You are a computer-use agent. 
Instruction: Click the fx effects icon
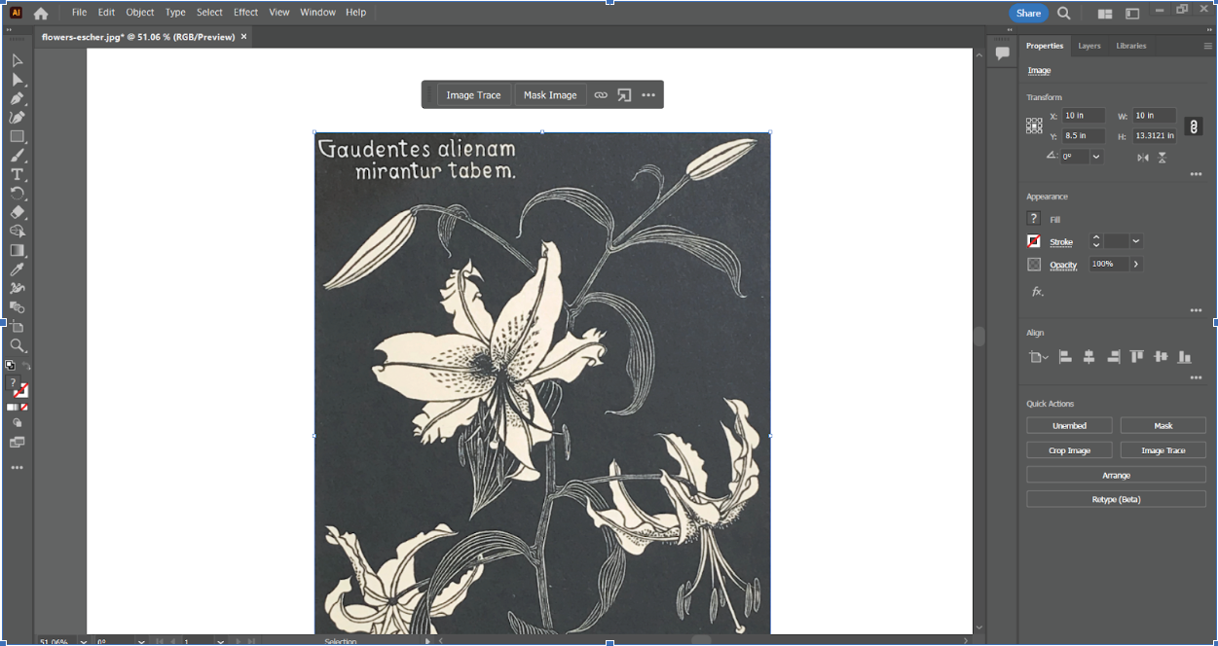tap(1037, 291)
